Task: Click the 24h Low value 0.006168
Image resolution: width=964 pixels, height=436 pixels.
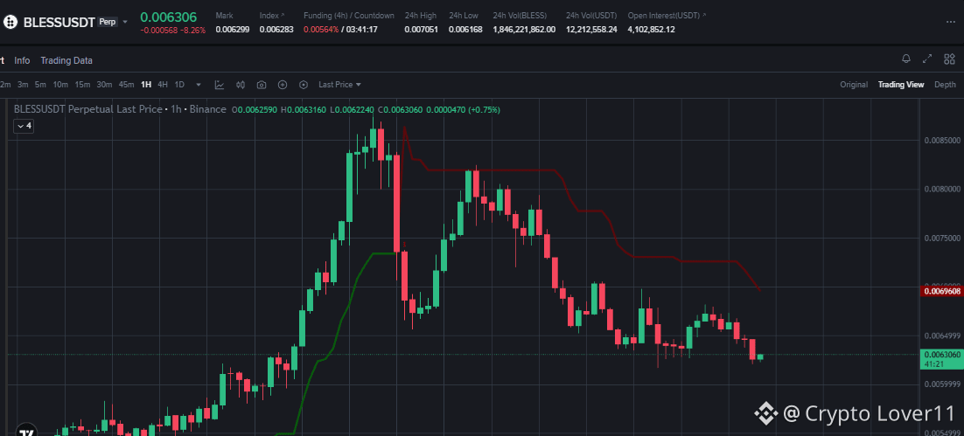Action: tap(465, 30)
